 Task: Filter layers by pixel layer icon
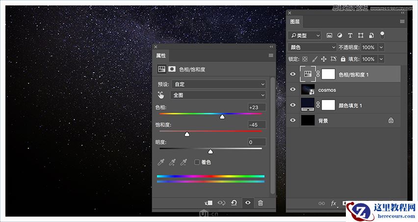(330, 35)
